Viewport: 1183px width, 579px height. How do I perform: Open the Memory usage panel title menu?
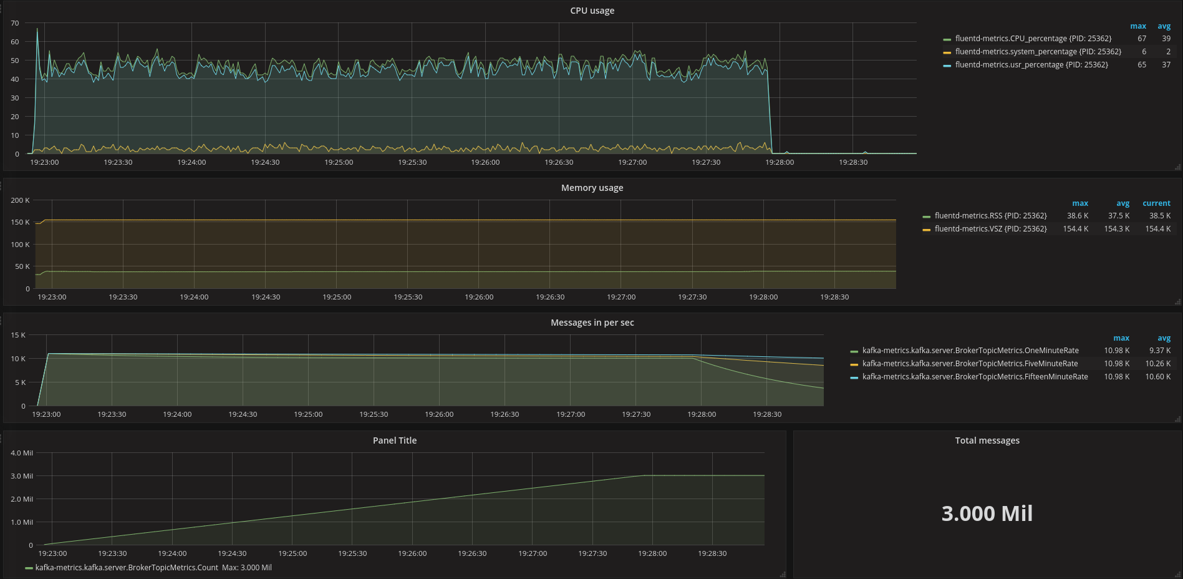(592, 188)
